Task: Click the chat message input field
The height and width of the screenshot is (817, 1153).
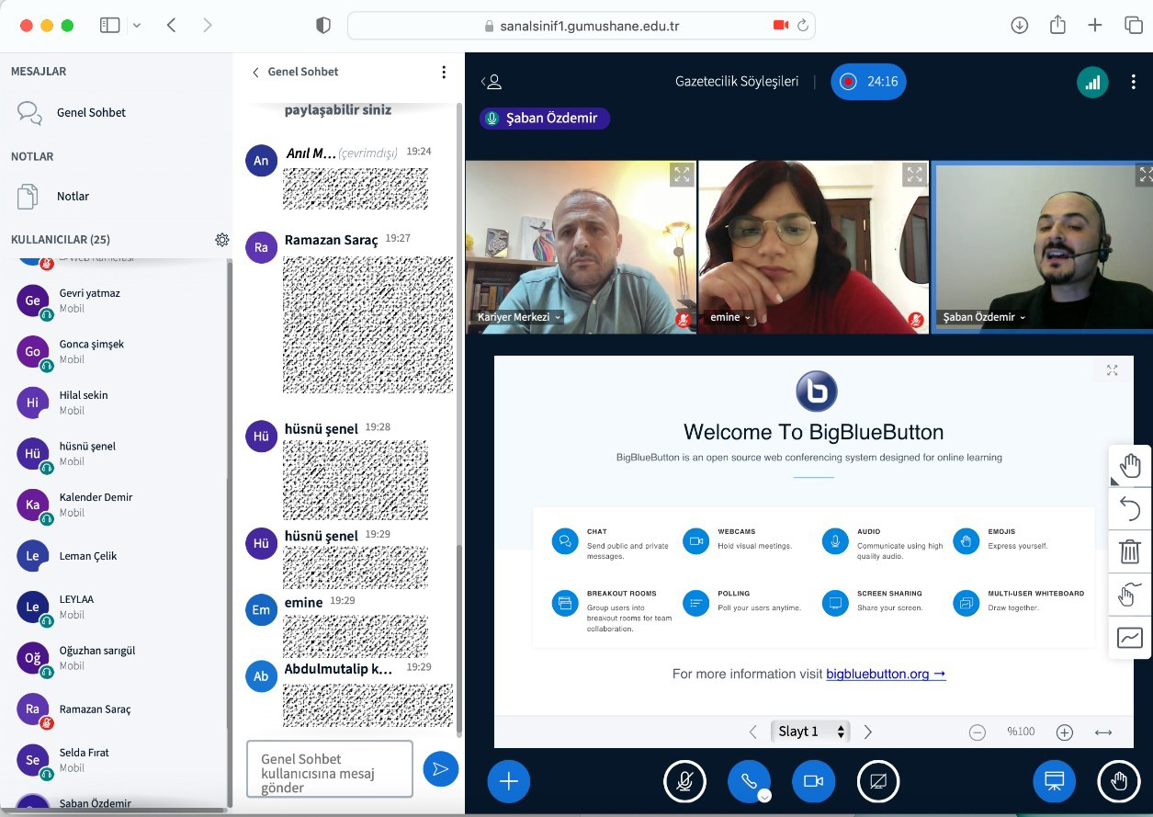Action: [330, 769]
